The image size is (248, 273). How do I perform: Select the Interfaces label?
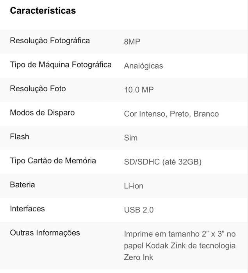tap(27, 209)
